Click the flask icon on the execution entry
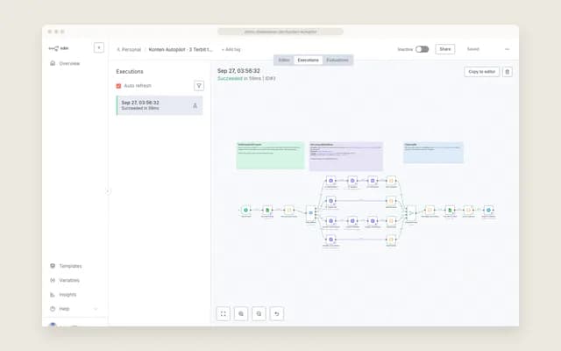The image size is (561, 351). coord(195,105)
